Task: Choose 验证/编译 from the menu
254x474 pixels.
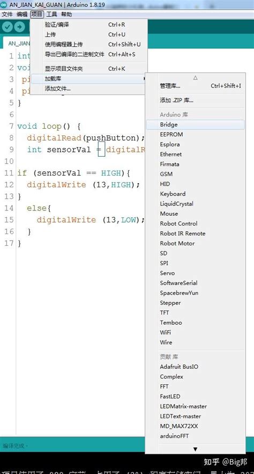Action: tap(89, 25)
